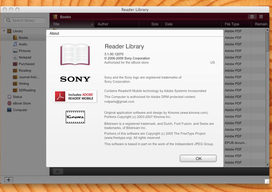Image resolution: width=272 pixels, height=192 pixels.
Task: Click the Status sync icon
Action: [9, 97]
